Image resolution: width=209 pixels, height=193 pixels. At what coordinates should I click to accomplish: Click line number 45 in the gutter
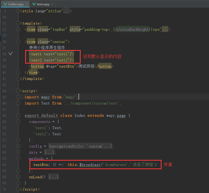point(4,97)
